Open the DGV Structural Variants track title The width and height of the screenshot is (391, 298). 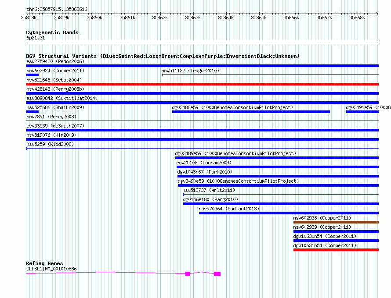163,56
